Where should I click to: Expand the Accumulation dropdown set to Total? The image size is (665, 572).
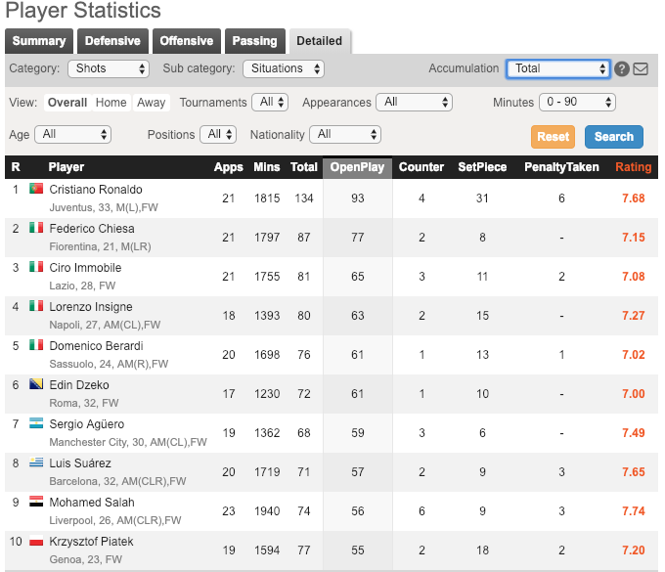[x=558, y=68]
